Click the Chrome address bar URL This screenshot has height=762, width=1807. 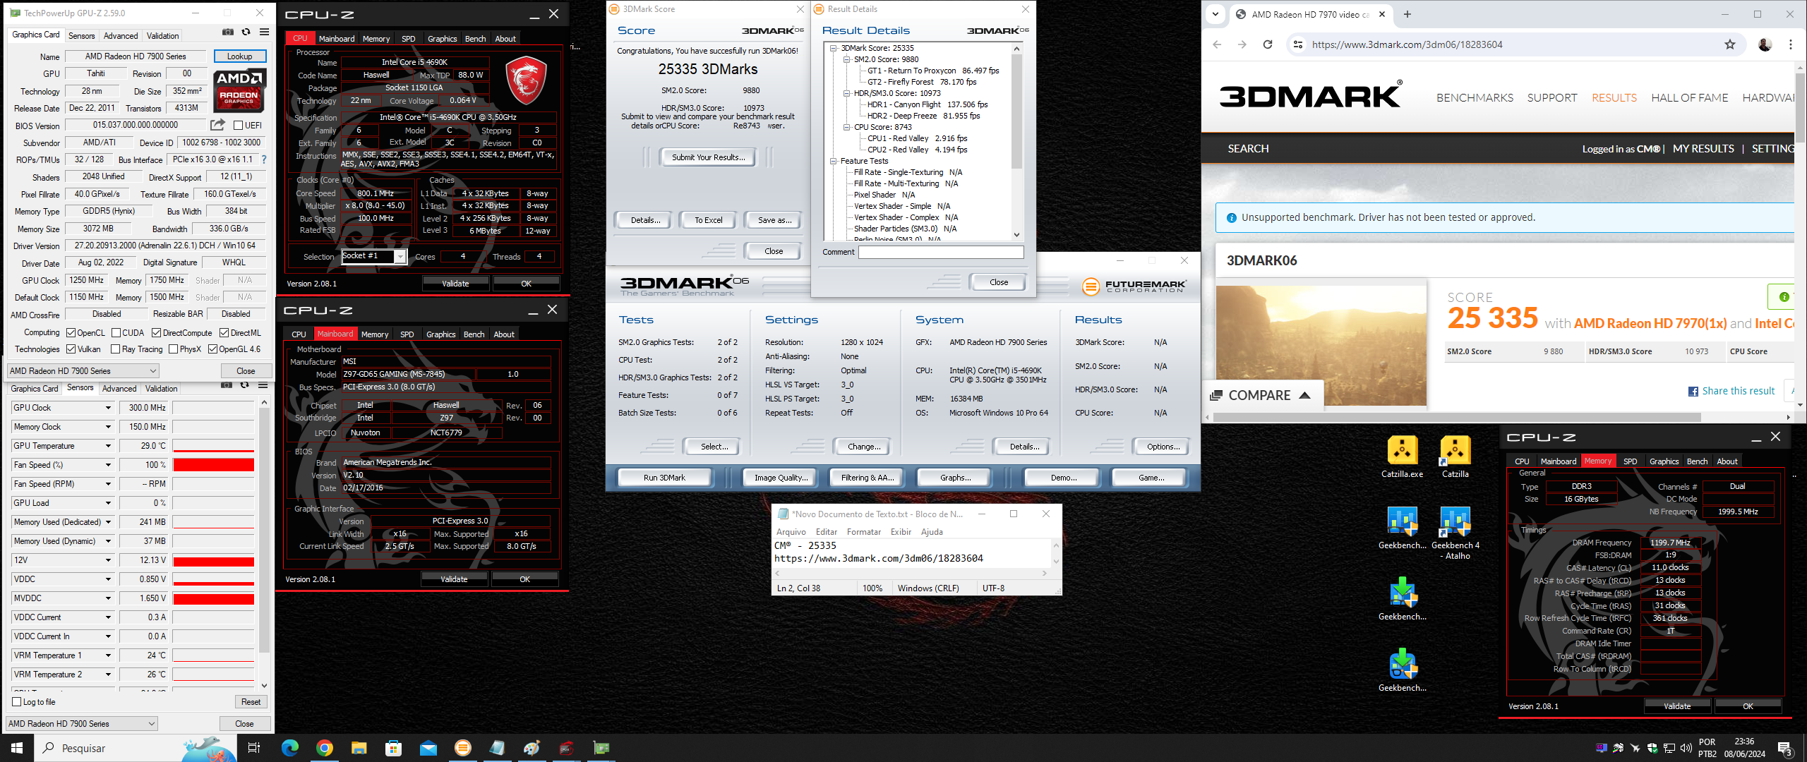point(1407,44)
